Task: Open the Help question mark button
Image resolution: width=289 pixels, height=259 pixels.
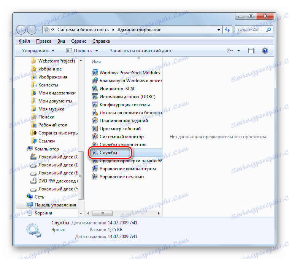Action: pyautogui.click(x=265, y=51)
